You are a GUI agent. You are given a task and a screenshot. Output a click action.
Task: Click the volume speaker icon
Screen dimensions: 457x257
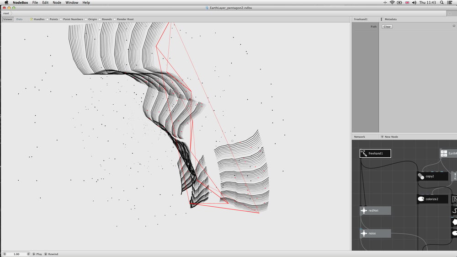click(414, 2)
